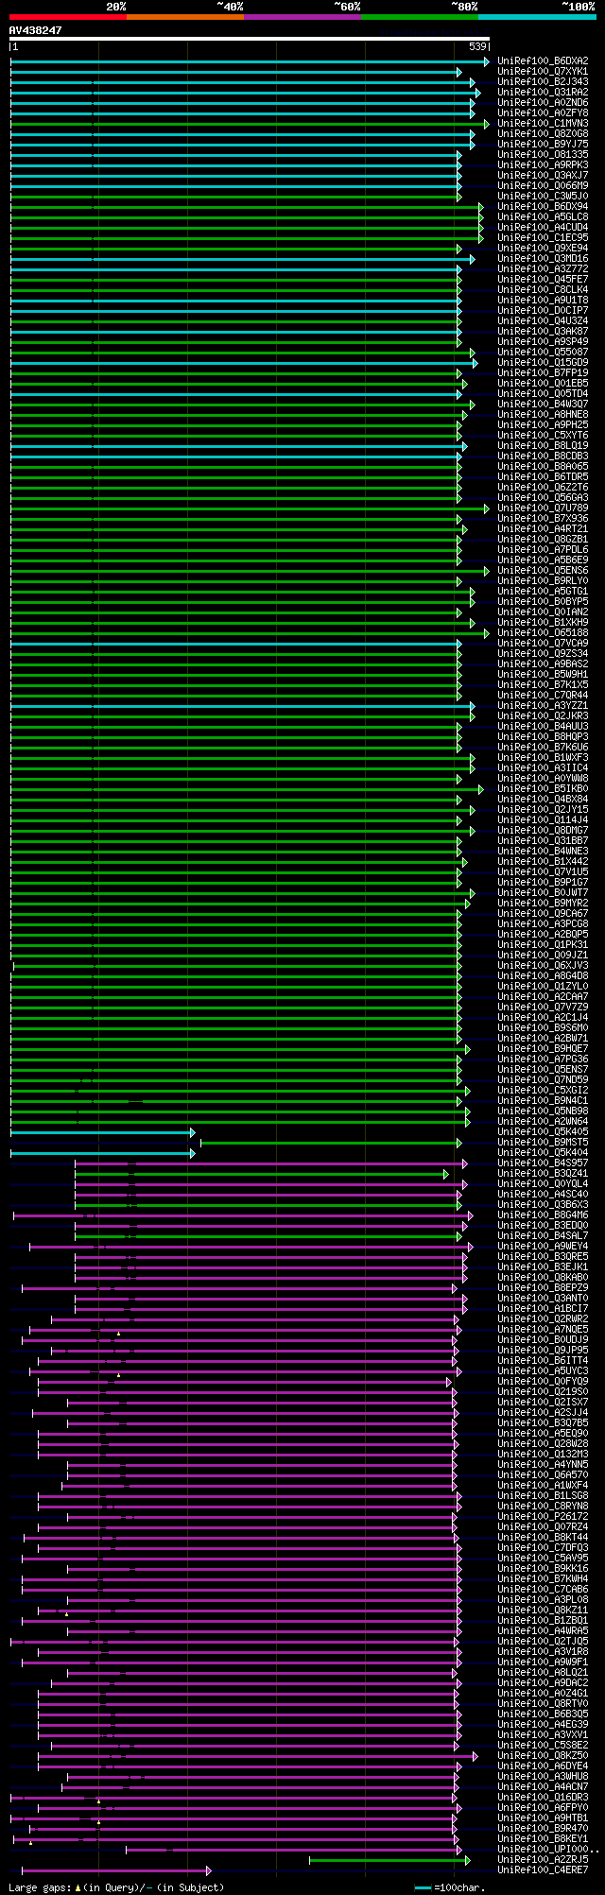605x1895 pixels.
Task: Select label UniRef100_C4ERE7
Action: (543, 1870)
